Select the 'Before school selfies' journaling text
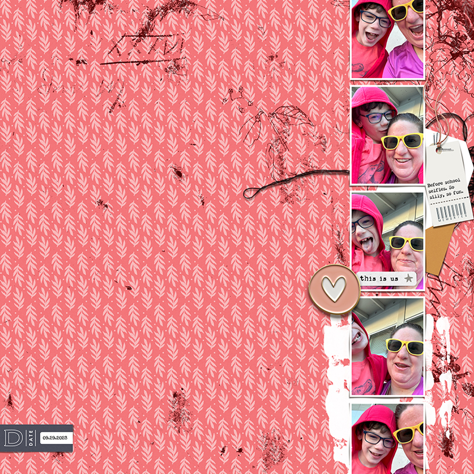 click(x=446, y=188)
